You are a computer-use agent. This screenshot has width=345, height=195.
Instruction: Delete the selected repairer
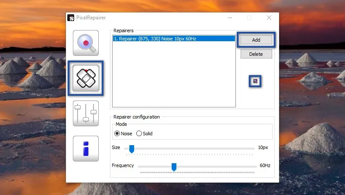point(256,54)
